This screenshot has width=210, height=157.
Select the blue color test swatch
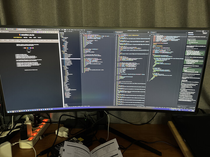pos(29,48)
